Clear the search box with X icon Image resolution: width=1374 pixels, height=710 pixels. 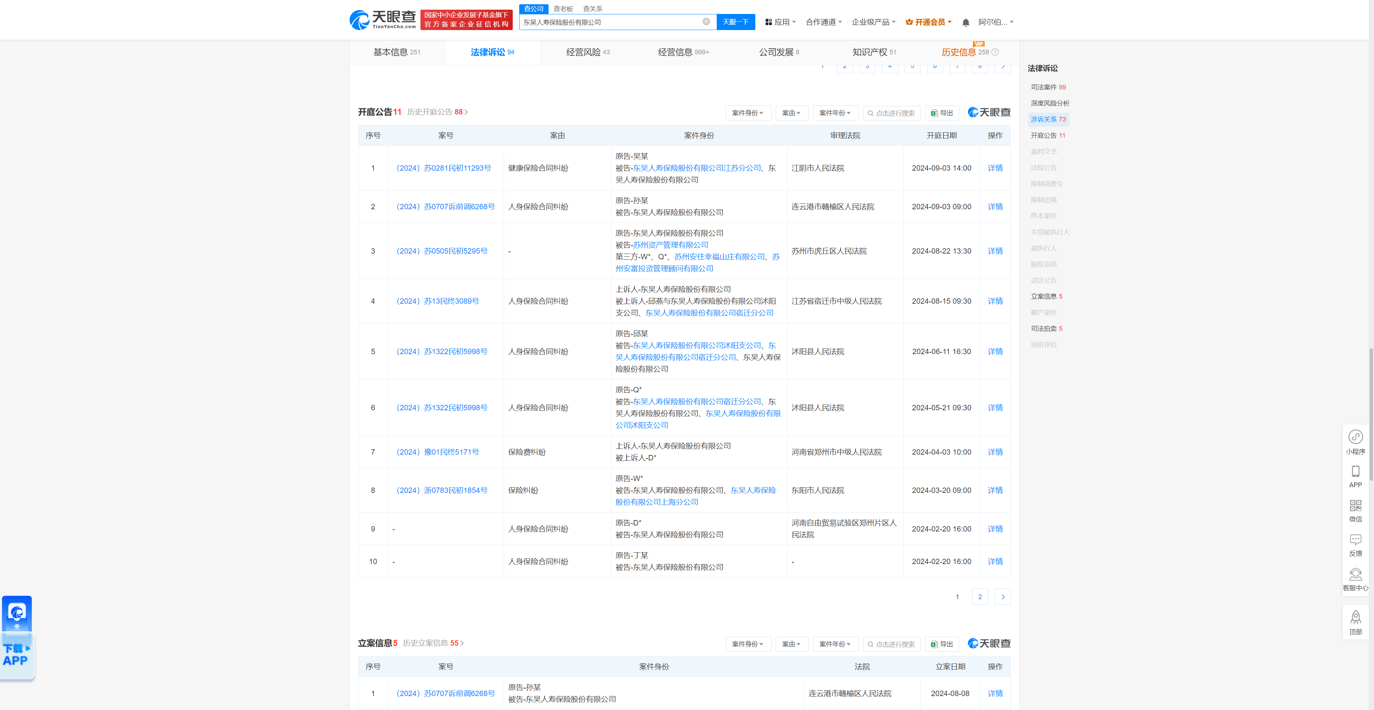(x=706, y=22)
